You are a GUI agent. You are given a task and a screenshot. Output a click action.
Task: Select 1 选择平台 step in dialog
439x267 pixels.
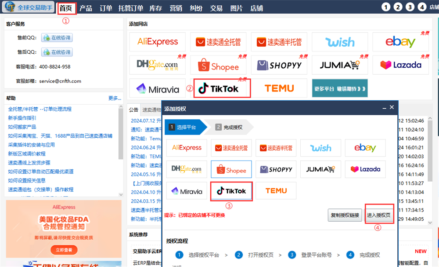[186, 127]
